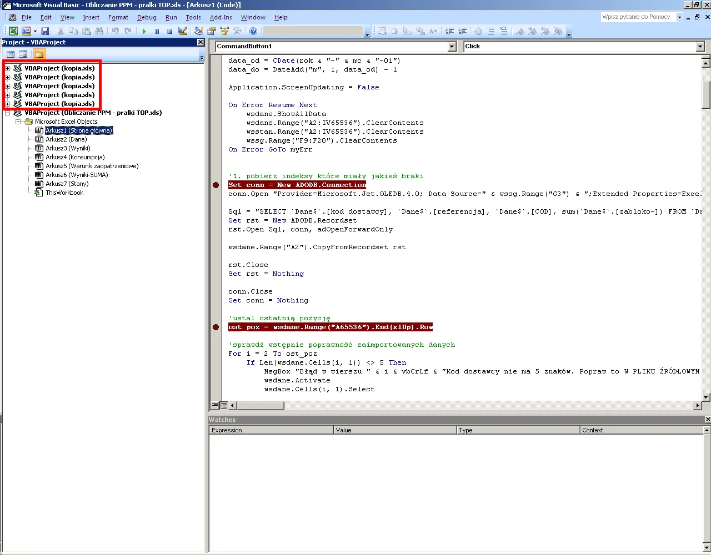Open the Debug menu

(x=147, y=17)
